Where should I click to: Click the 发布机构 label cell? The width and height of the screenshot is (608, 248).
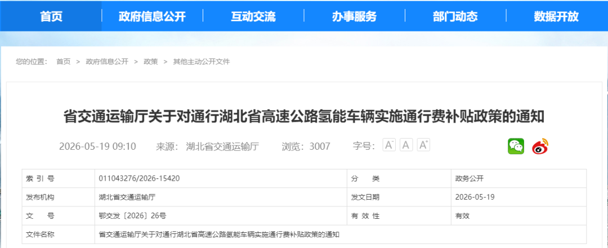coord(58,197)
